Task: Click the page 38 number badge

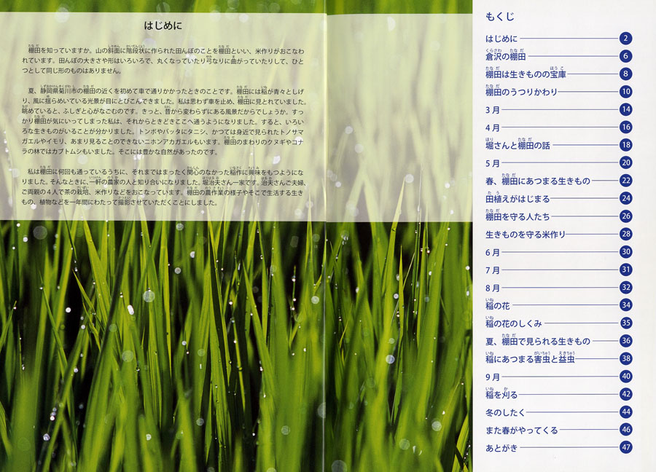Action: (625, 358)
